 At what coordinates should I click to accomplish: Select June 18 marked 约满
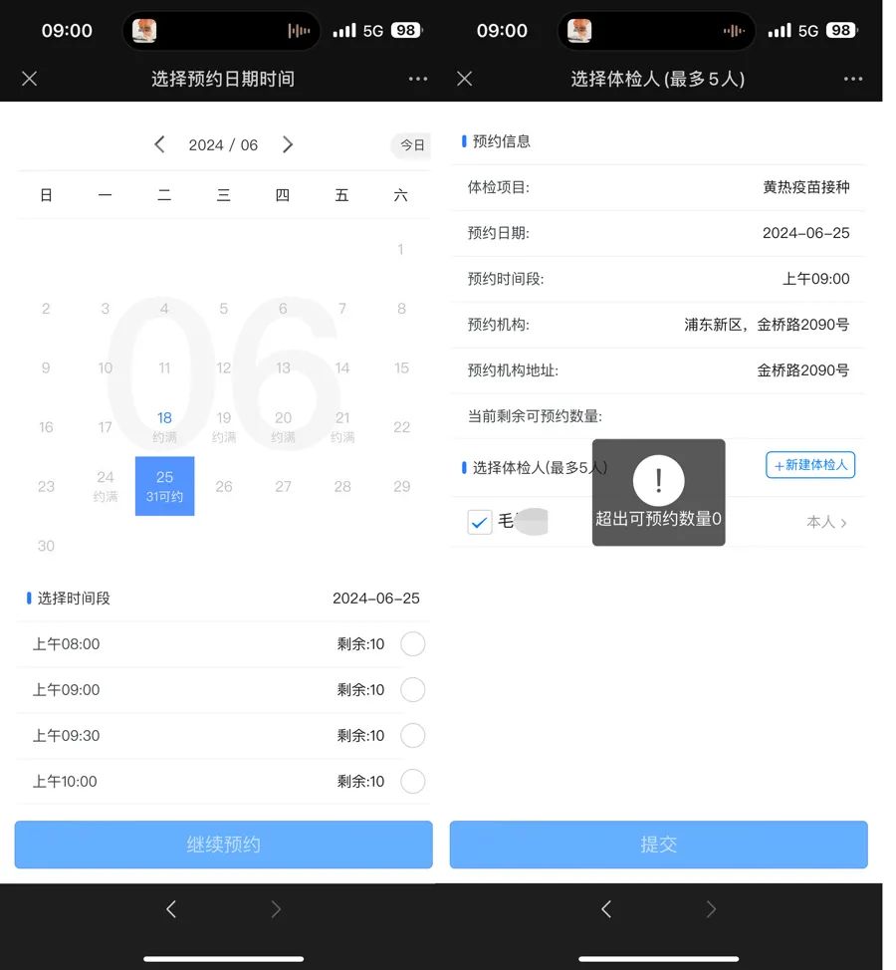pyautogui.click(x=164, y=427)
